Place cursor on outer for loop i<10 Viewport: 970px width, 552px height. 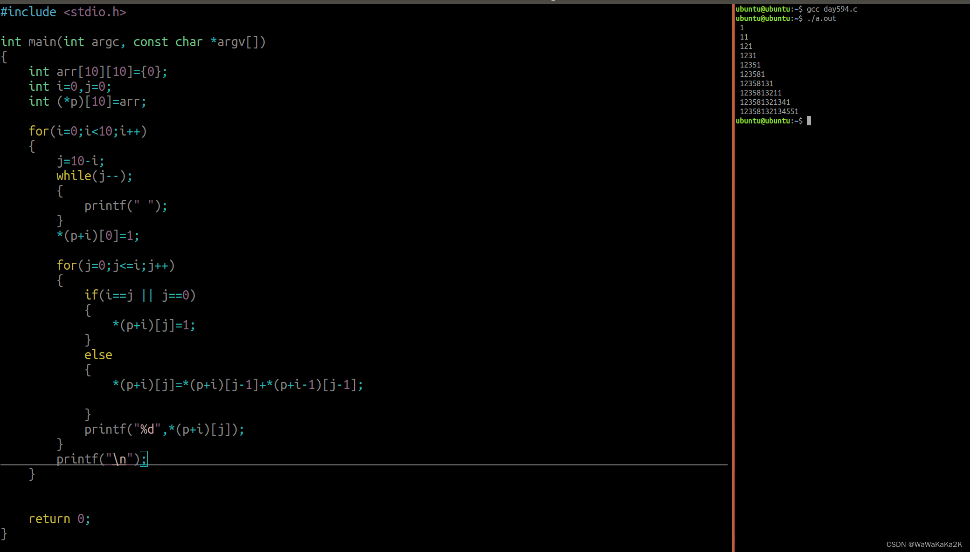point(88,131)
